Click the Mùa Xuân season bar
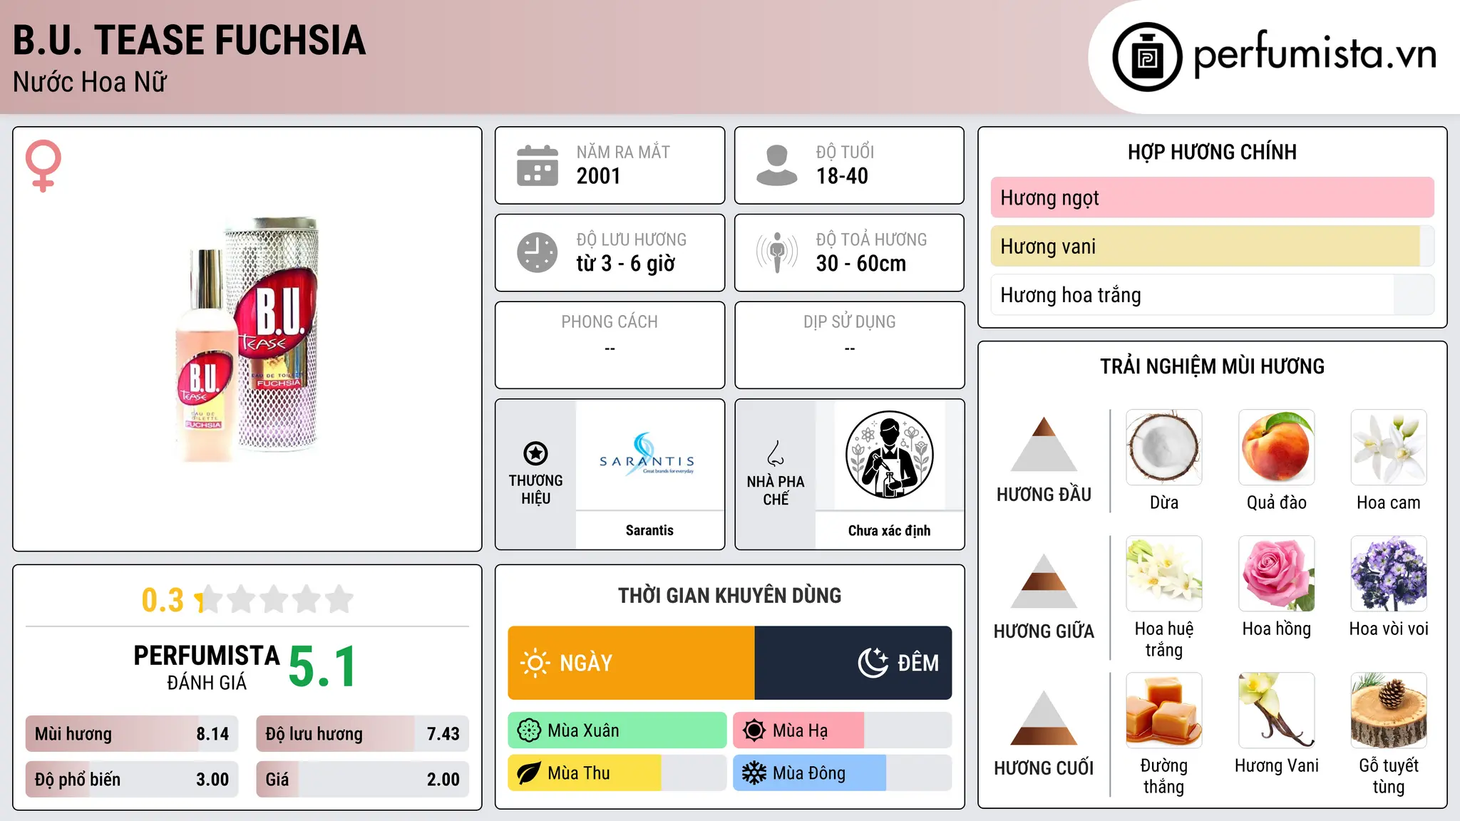Image resolution: width=1460 pixels, height=821 pixels. 617,730
